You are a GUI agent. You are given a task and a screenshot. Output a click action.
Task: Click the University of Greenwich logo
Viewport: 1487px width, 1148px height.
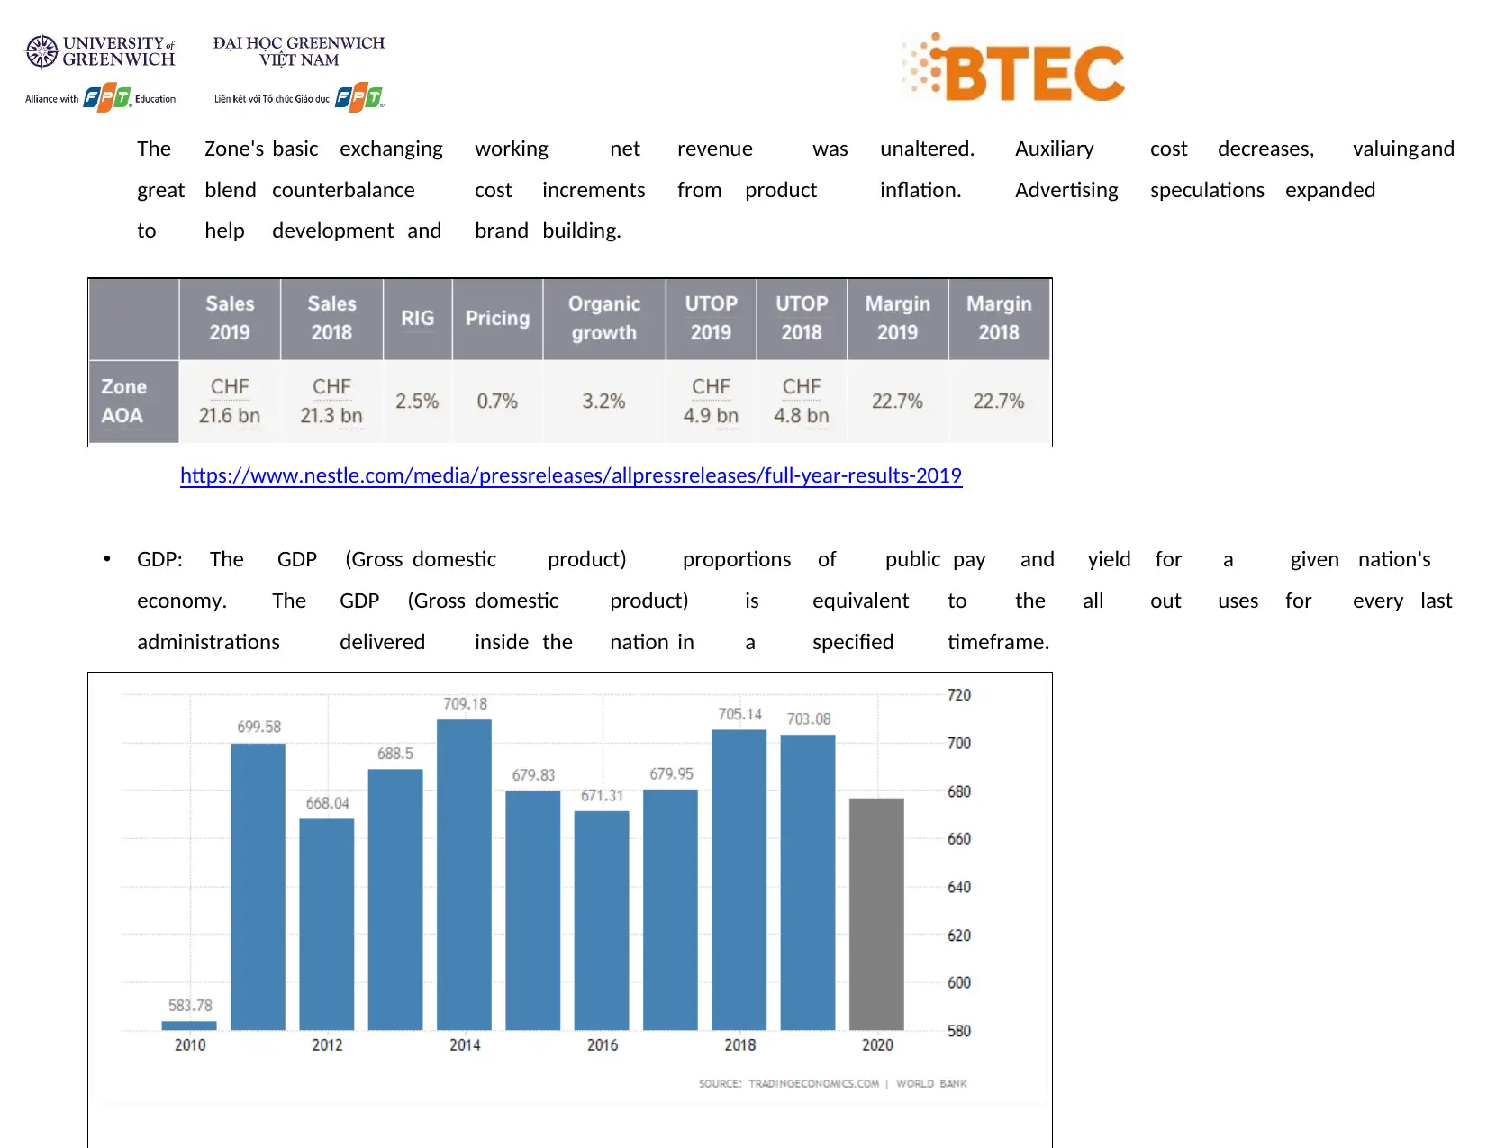tap(100, 51)
